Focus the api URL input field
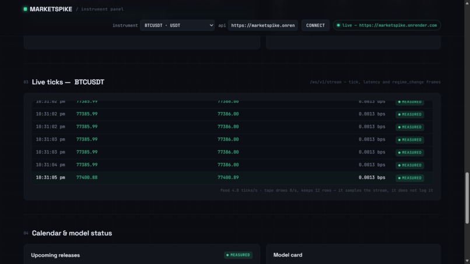Image resolution: width=470 pixels, height=264 pixels. (x=263, y=25)
